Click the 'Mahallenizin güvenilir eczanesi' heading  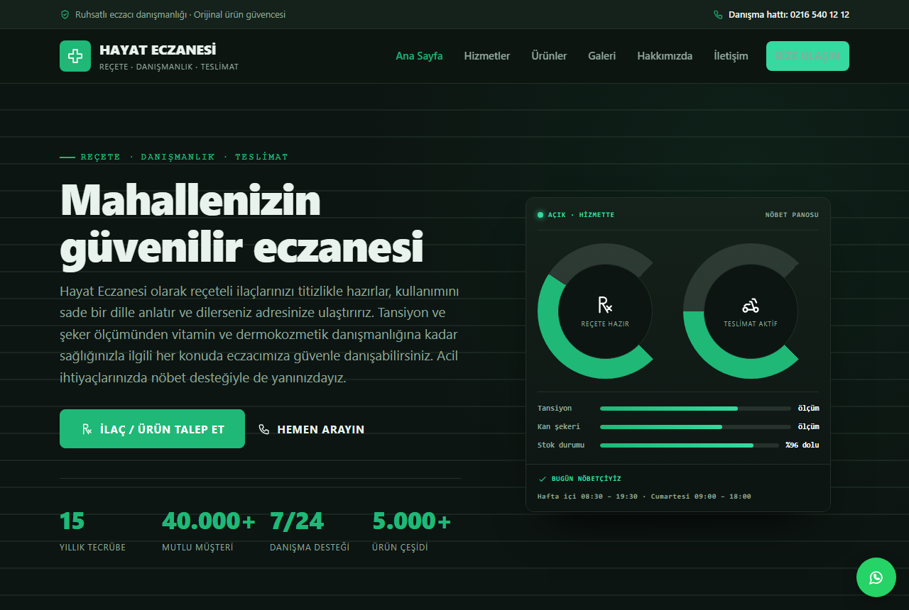(241, 225)
